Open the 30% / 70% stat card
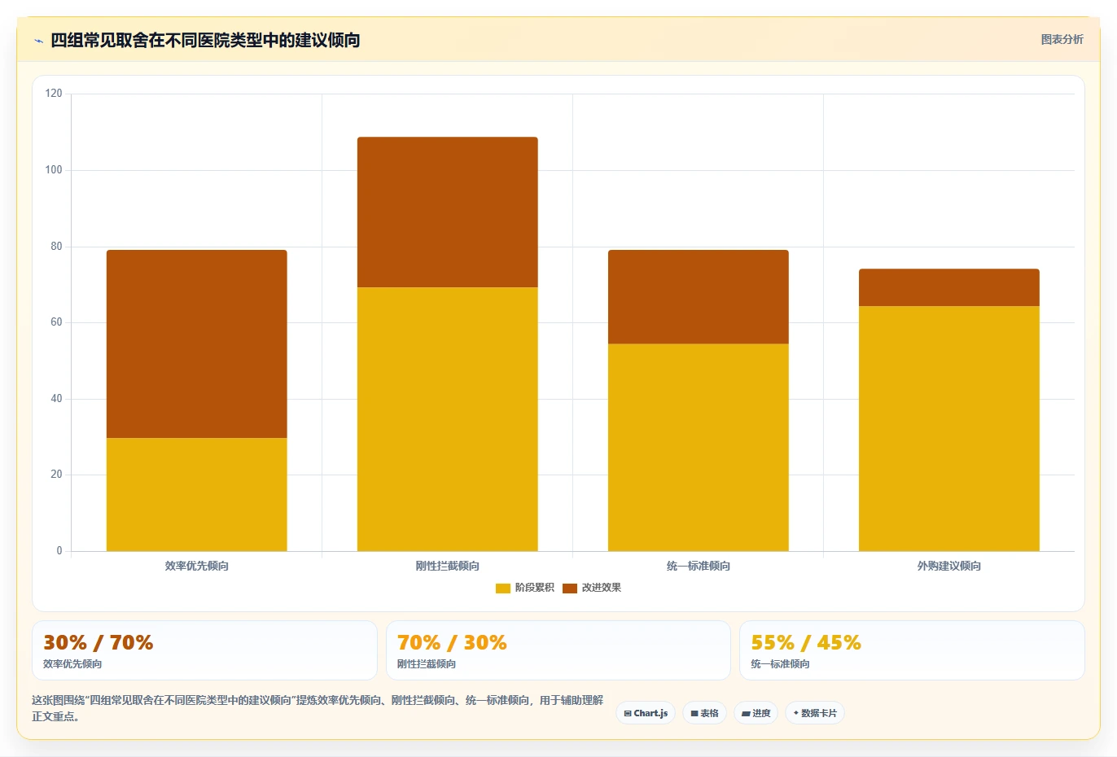 pos(204,650)
